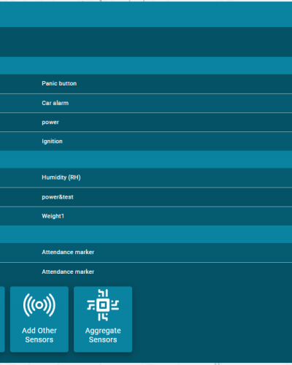Click the empty dark row under the top header
This screenshot has width=292, height=365.
(146, 42)
